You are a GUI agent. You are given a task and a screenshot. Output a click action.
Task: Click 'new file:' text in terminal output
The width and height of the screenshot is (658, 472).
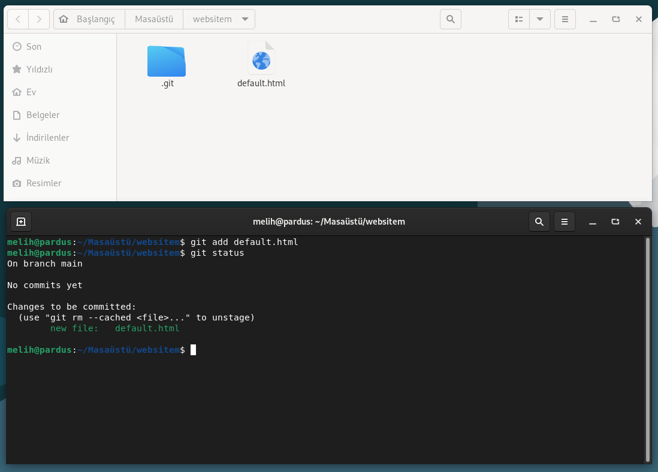pos(74,328)
